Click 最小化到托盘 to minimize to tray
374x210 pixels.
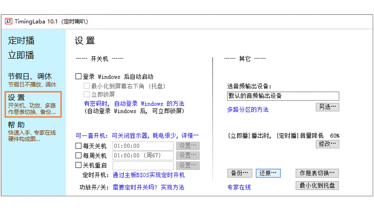coord(317,185)
